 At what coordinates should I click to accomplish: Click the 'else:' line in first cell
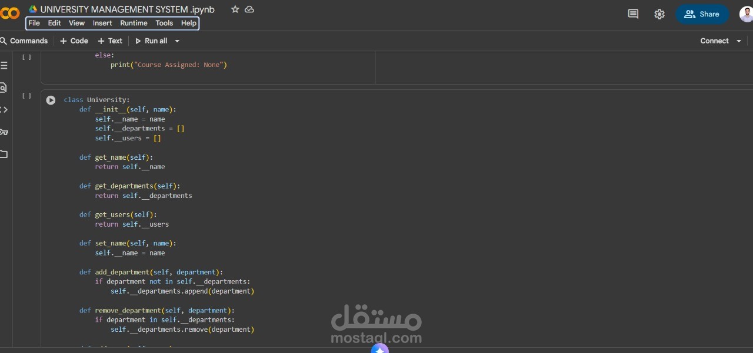(x=105, y=55)
